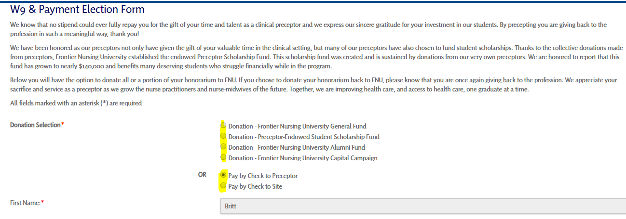The height and width of the screenshot is (219, 626).
Task: Click the paragraph starting 'We know that no stipend'
Action: (x=309, y=29)
